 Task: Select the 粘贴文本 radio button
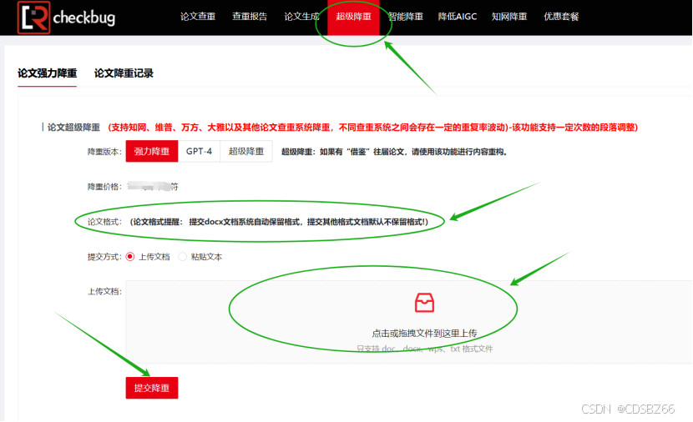(183, 257)
